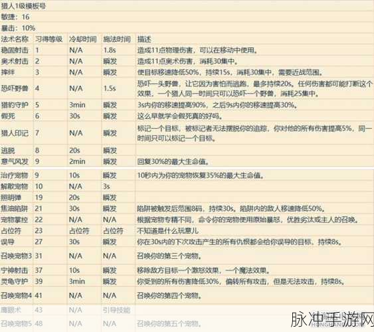Select the 解散宠物 spell name cell
This screenshot has width=374, height=332.
coord(15,187)
